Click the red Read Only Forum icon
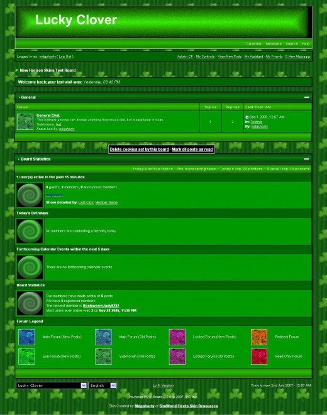This screenshot has width=327, height=415. pos(259,357)
